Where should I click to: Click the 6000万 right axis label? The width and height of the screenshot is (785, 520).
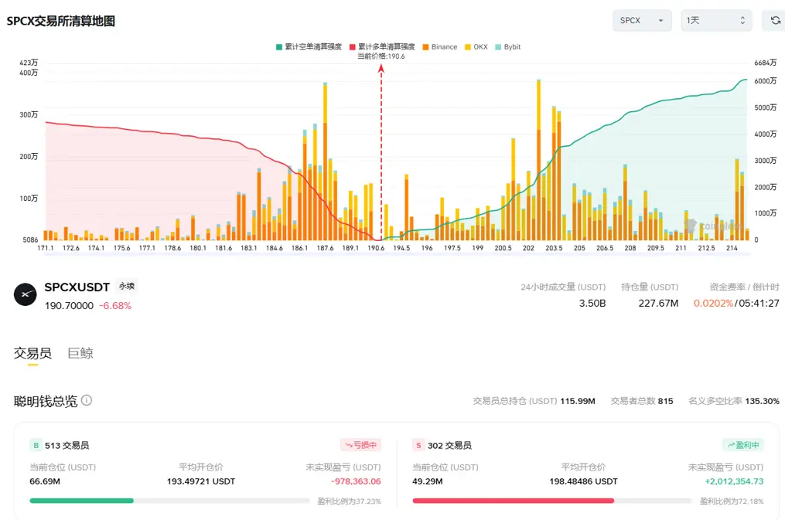(766, 81)
